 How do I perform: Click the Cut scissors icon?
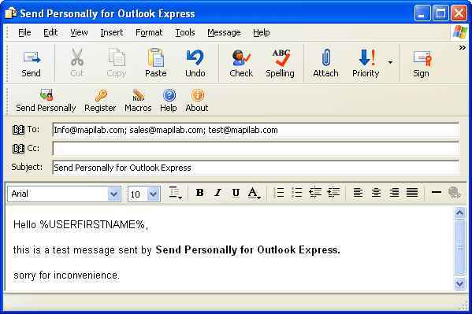point(77,57)
